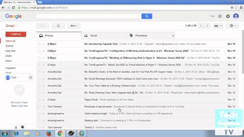Select the Inbox (3) browser tab
244x137 pixels.
tap(19, 2)
